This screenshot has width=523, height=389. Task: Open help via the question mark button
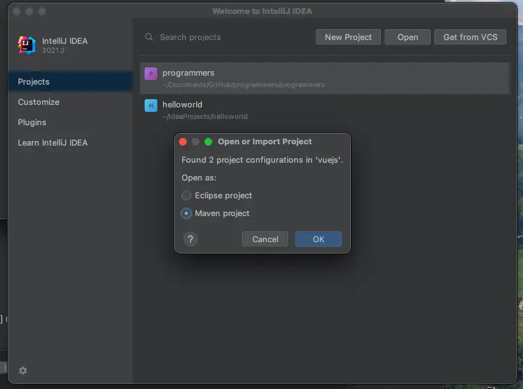click(190, 239)
